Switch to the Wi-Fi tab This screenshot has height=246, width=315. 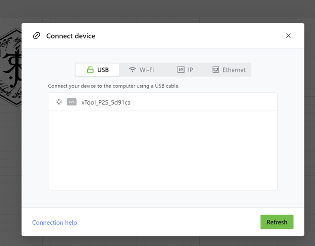(141, 70)
